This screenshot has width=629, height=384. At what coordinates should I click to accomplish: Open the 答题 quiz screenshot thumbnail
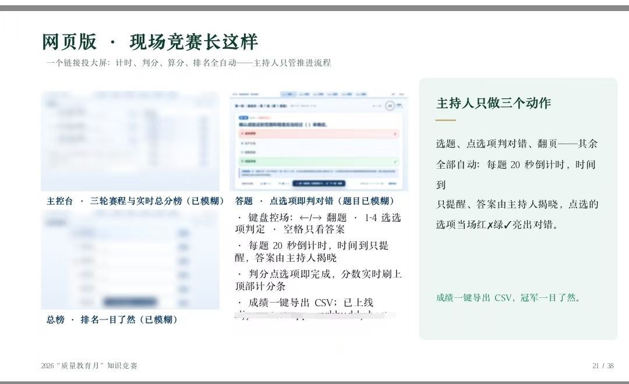click(x=319, y=141)
